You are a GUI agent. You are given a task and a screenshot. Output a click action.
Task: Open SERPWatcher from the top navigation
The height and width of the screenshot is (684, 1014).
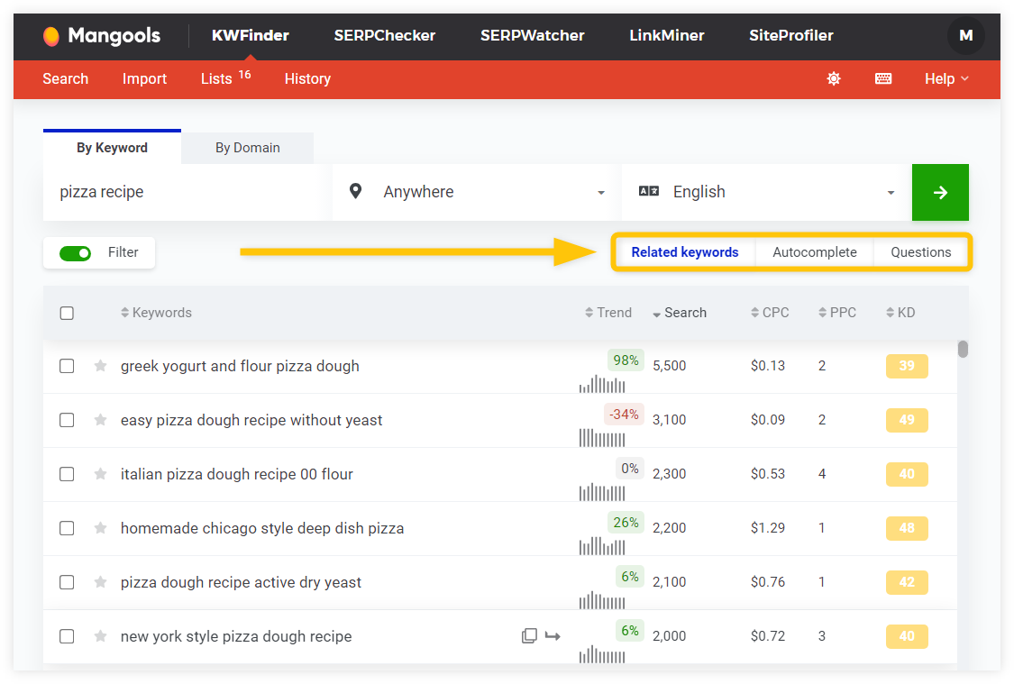[x=532, y=36]
